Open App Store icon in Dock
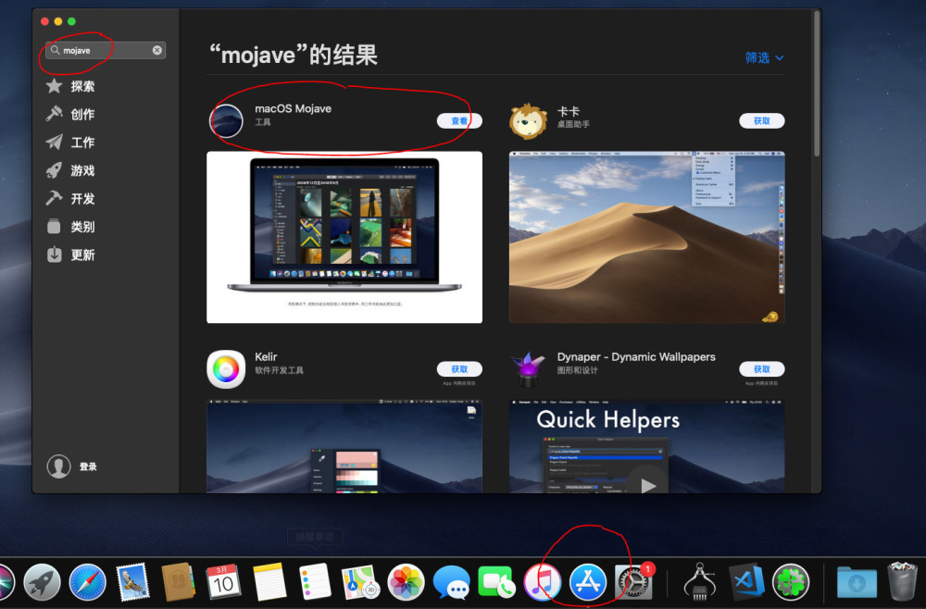Image resolution: width=926 pixels, height=609 pixels. (x=588, y=582)
